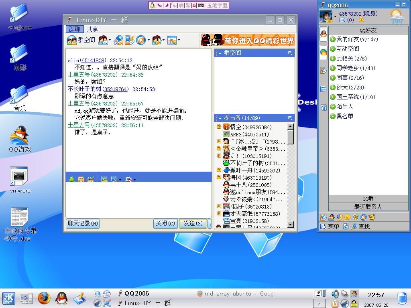Open dropdown arrow next to group settings icon
The image size is (411, 308).
point(164,40)
